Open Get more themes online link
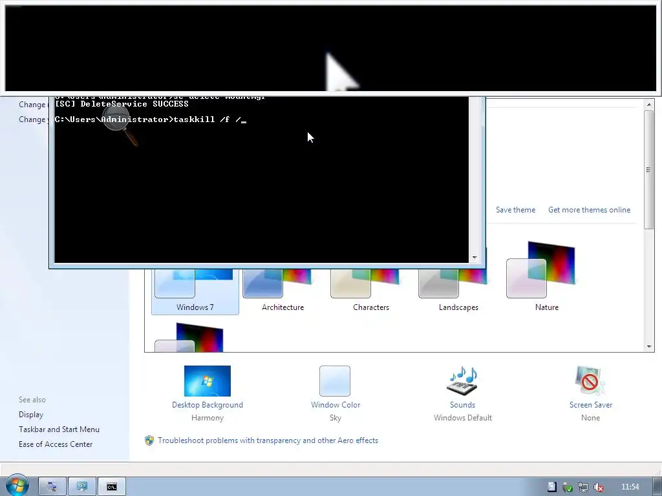Screen dimensions: 662x496 590,210
